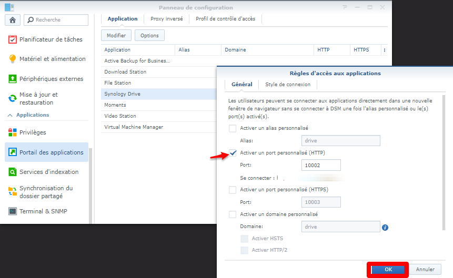Select the Général tab

[242, 84]
